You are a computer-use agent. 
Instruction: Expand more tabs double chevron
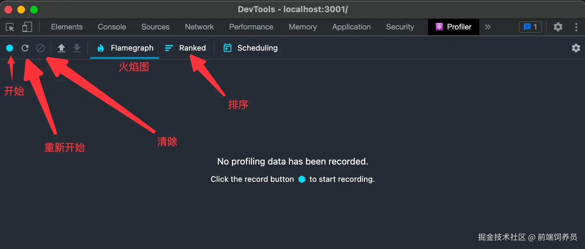click(488, 27)
